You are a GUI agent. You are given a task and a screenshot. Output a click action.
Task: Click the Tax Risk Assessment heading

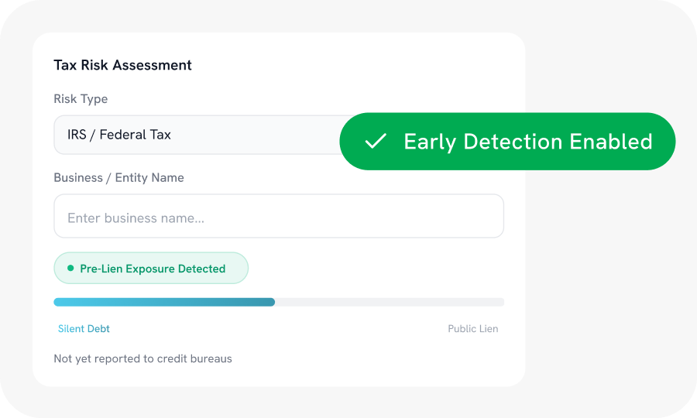[122, 65]
